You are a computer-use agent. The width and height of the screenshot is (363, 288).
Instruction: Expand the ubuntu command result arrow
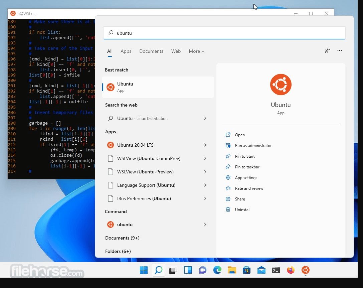(205, 225)
